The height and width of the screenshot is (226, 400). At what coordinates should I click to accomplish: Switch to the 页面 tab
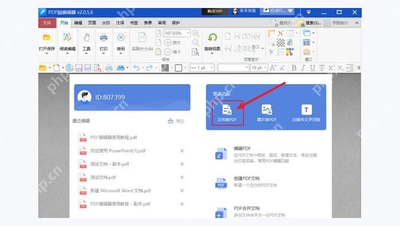tap(92, 23)
